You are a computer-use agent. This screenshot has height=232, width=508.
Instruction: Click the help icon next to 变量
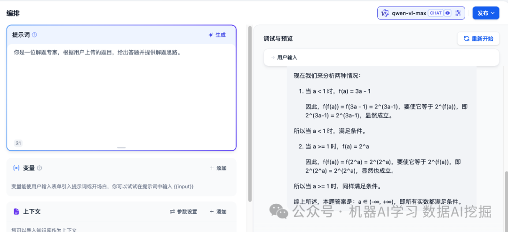(x=40, y=168)
